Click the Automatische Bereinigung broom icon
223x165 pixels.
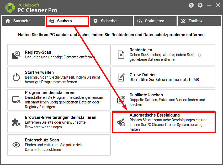pos(121,122)
